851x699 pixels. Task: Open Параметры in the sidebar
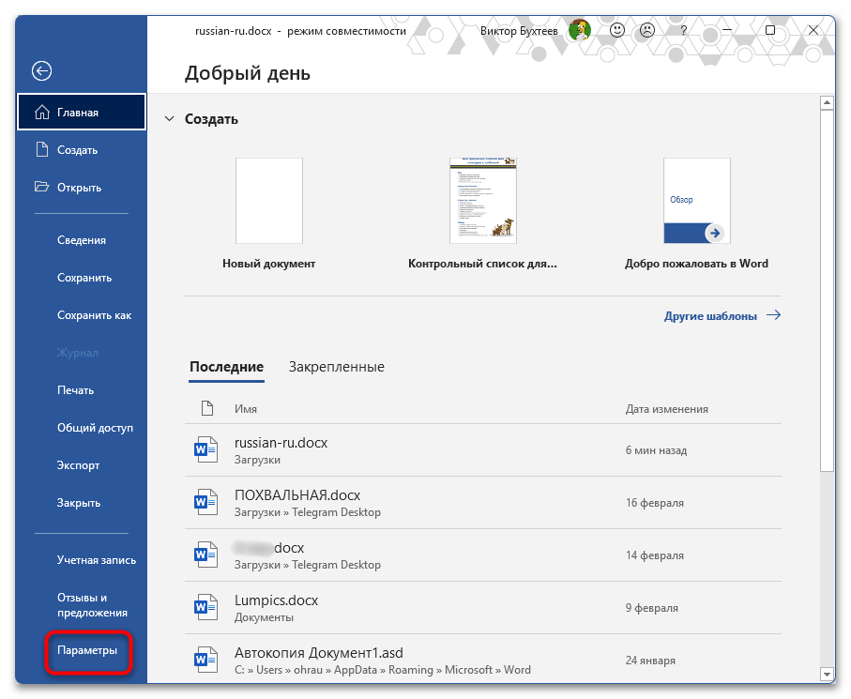87,650
